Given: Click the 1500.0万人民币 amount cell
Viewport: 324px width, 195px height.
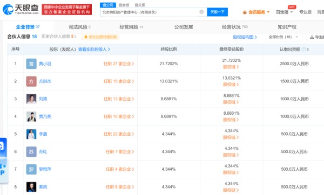Looking at the screenshot, I should click(x=294, y=81).
